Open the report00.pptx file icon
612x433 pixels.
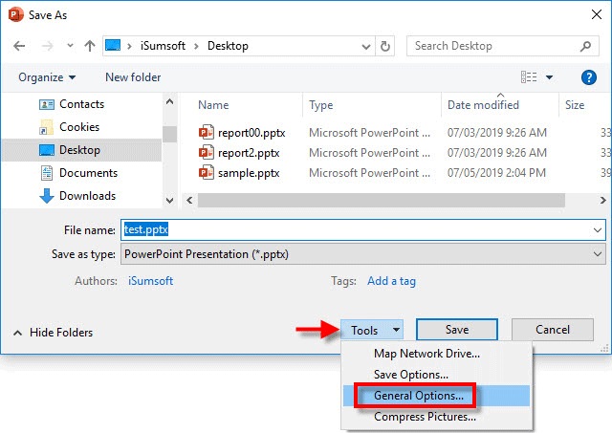pos(206,132)
